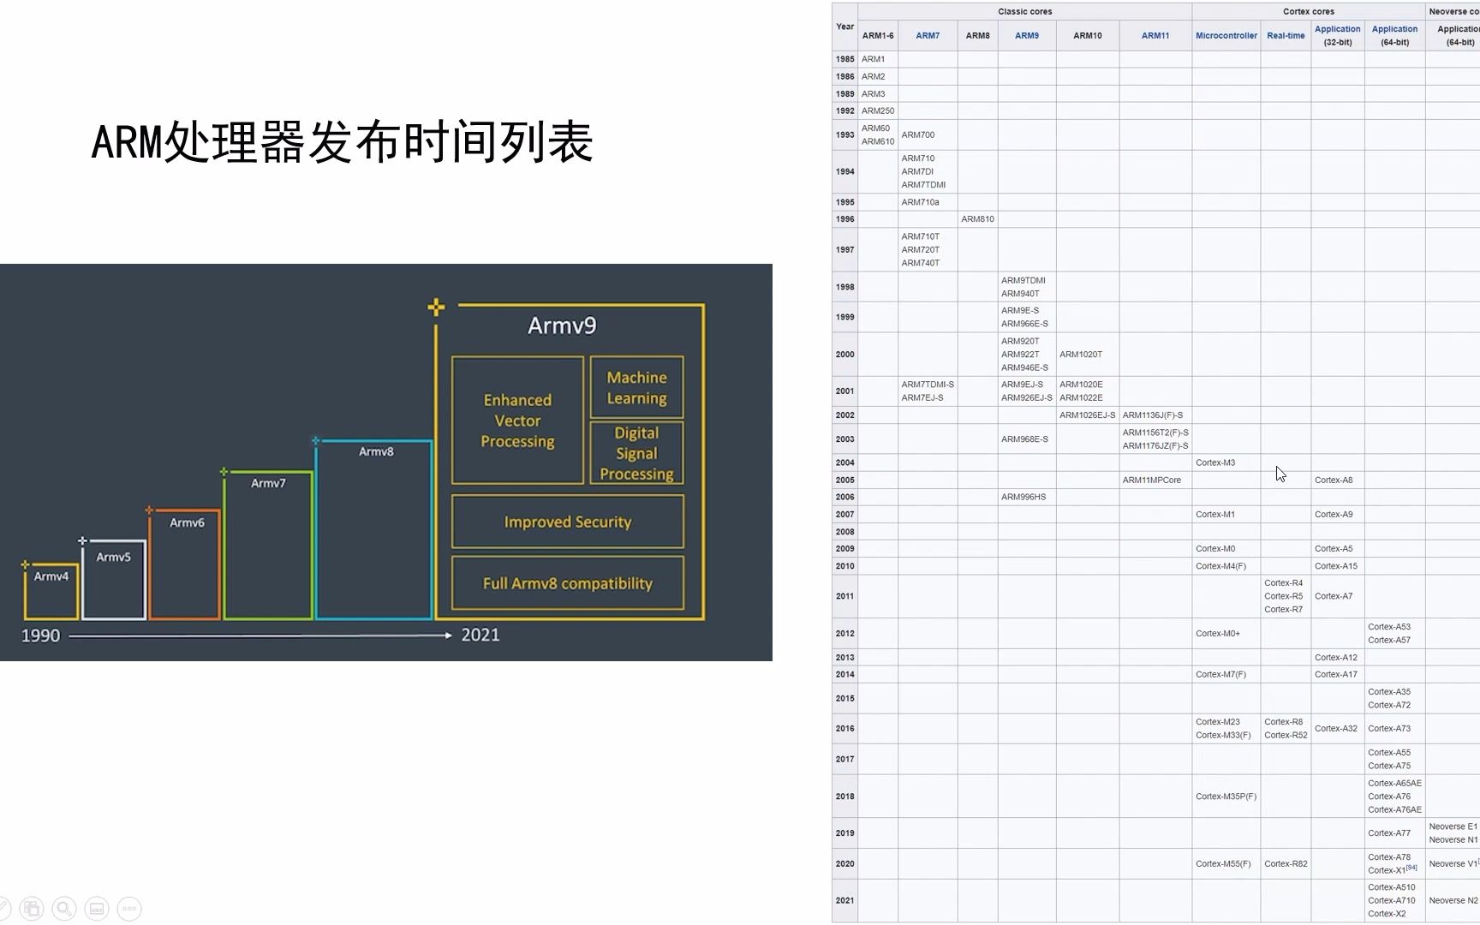1480x925 pixels.
Task: Click the Neoverse N2 cell in the 2021 row
Action: (x=1453, y=900)
